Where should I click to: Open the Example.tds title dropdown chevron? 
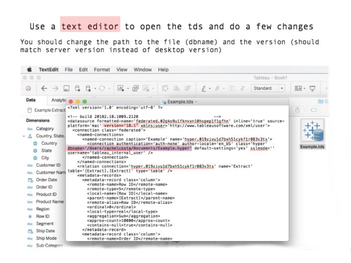coord(196,101)
